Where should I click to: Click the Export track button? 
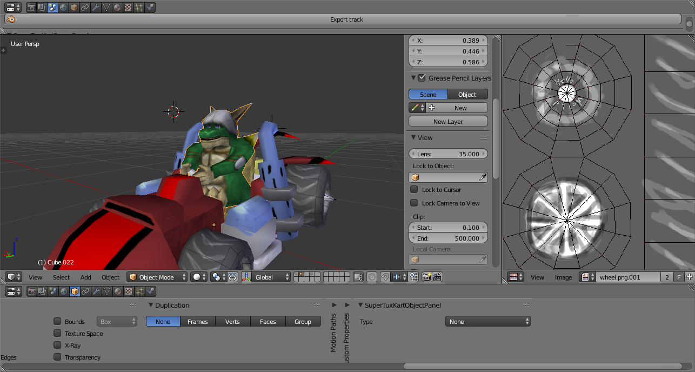[x=346, y=19]
